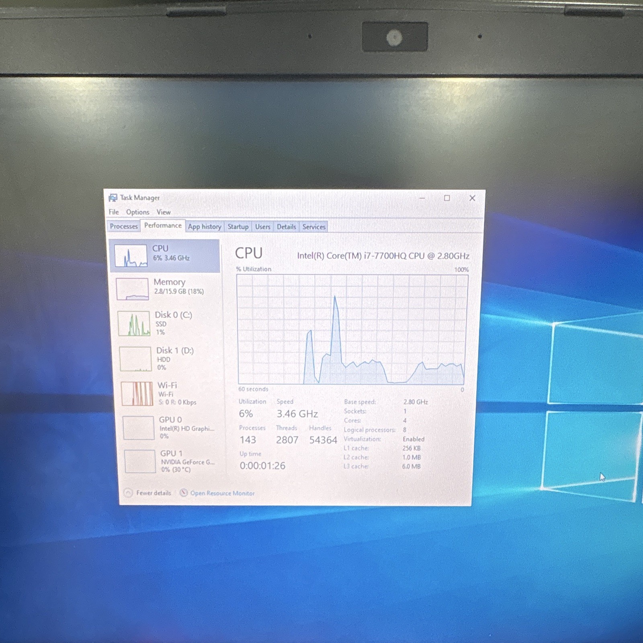Click the % Utilization graph label
This screenshot has height=643, width=643.
click(254, 269)
